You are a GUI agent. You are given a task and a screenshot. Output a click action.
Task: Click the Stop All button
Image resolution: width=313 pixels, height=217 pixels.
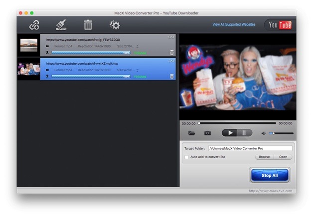click(270, 175)
